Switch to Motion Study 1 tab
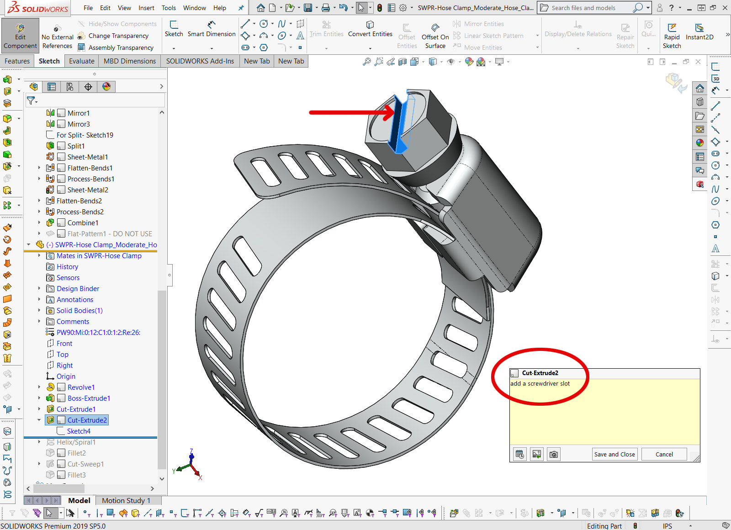The height and width of the screenshot is (530, 731). 126,500
